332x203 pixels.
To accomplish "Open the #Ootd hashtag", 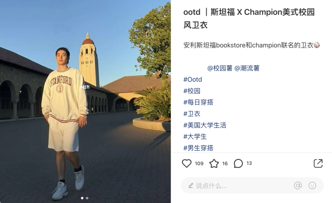I will point(192,79).
